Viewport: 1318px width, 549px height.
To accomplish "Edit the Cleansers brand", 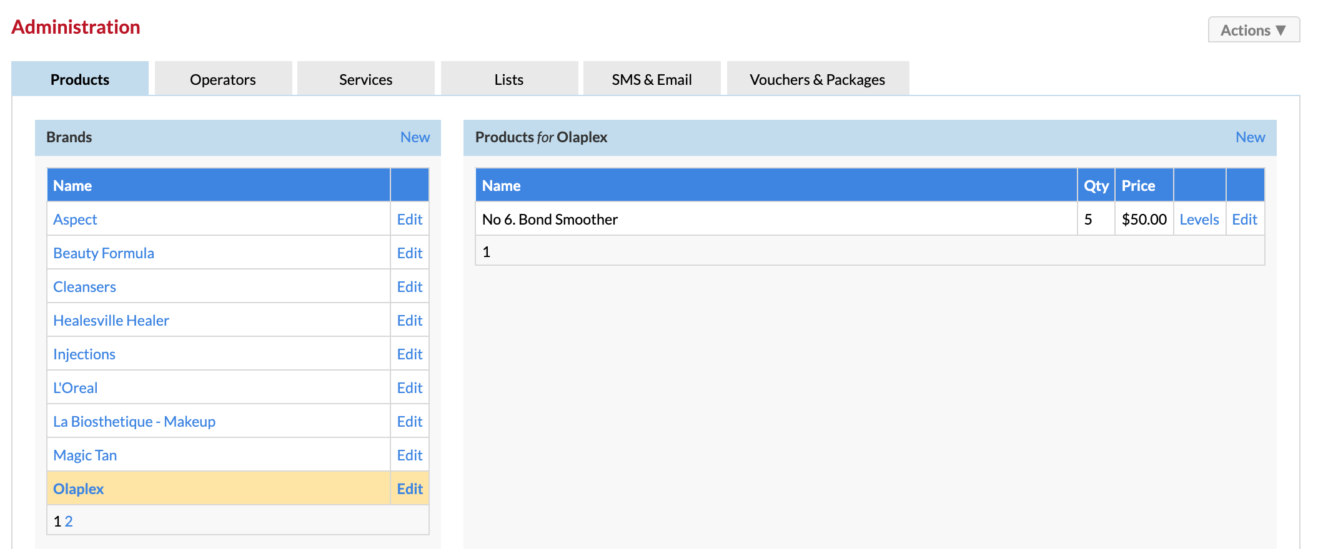I will coord(410,287).
